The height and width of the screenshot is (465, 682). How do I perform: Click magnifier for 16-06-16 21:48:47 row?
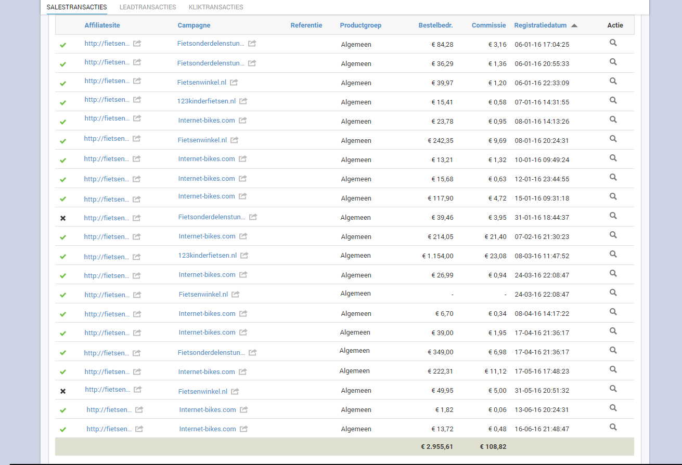click(x=613, y=427)
